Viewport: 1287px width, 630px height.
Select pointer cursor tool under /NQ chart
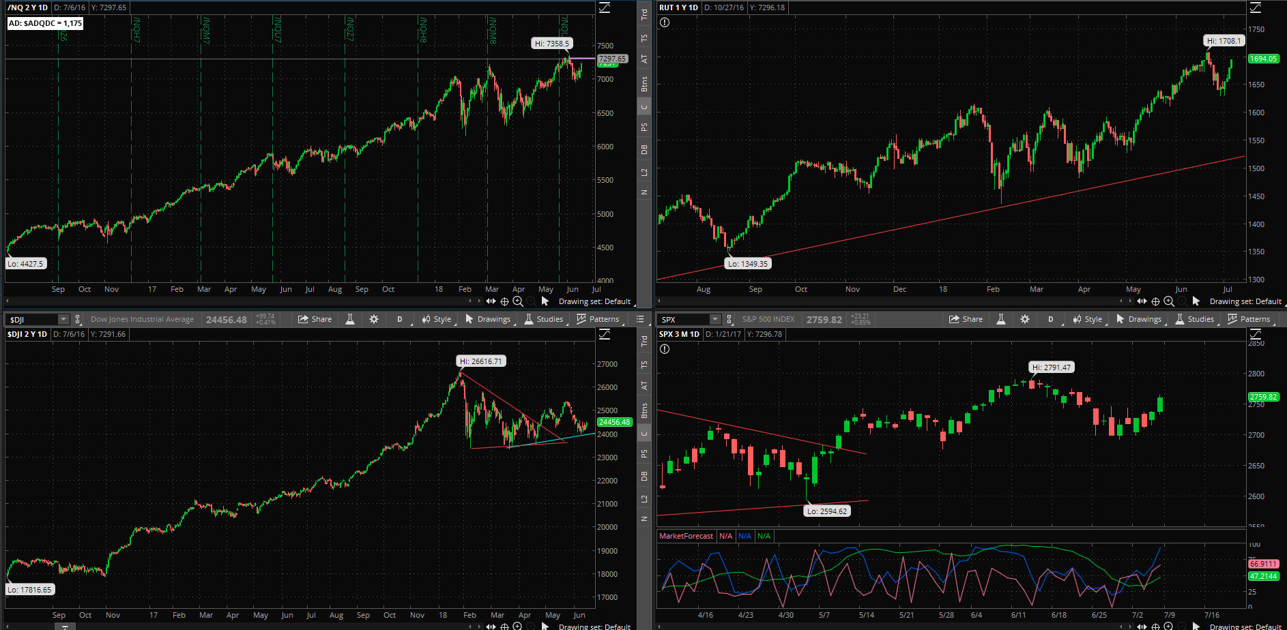click(x=545, y=301)
